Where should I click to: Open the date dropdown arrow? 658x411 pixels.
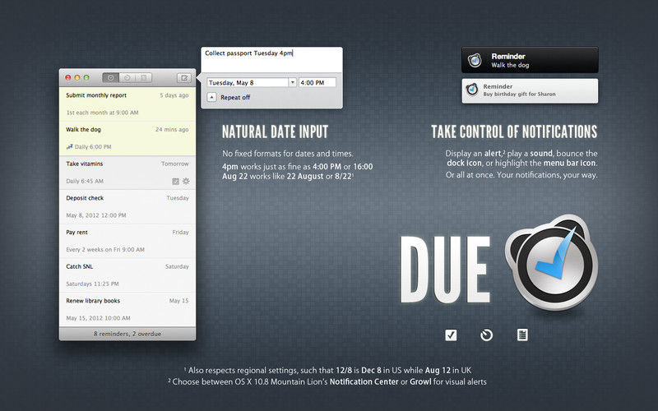pyautogui.click(x=293, y=83)
